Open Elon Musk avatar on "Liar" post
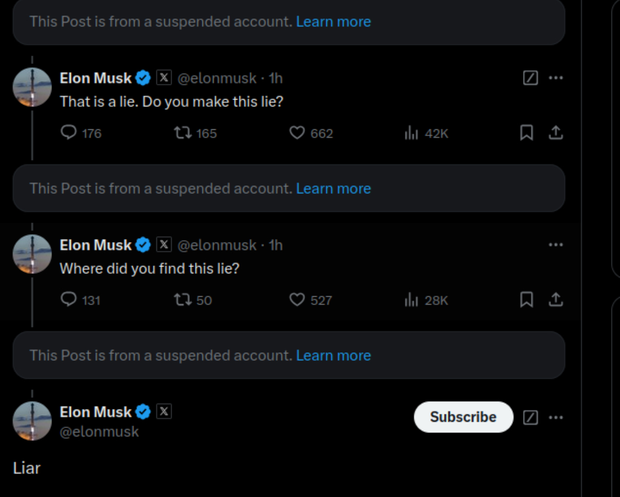 tap(32, 421)
